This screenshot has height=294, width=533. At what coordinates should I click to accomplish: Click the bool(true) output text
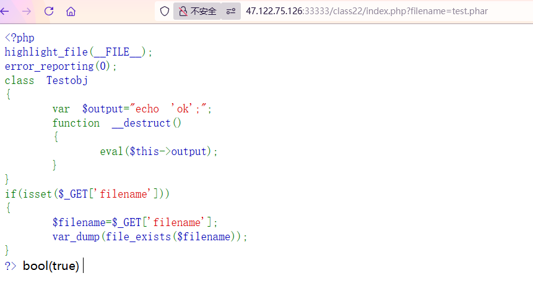click(51, 266)
